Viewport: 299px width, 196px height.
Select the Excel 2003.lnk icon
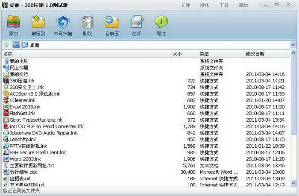tap(6, 107)
